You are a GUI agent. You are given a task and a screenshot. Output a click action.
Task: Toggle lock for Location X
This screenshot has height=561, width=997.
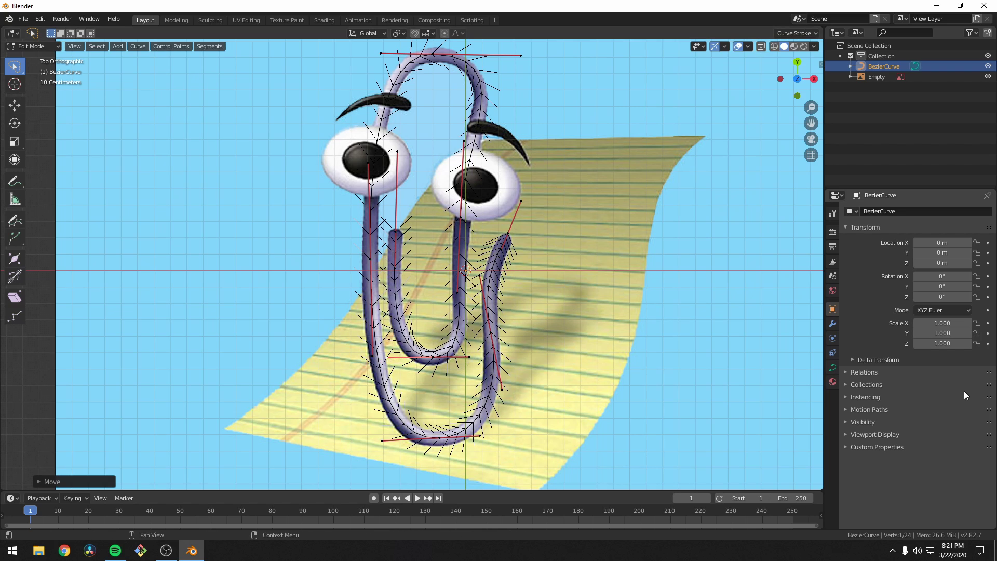pos(977,243)
